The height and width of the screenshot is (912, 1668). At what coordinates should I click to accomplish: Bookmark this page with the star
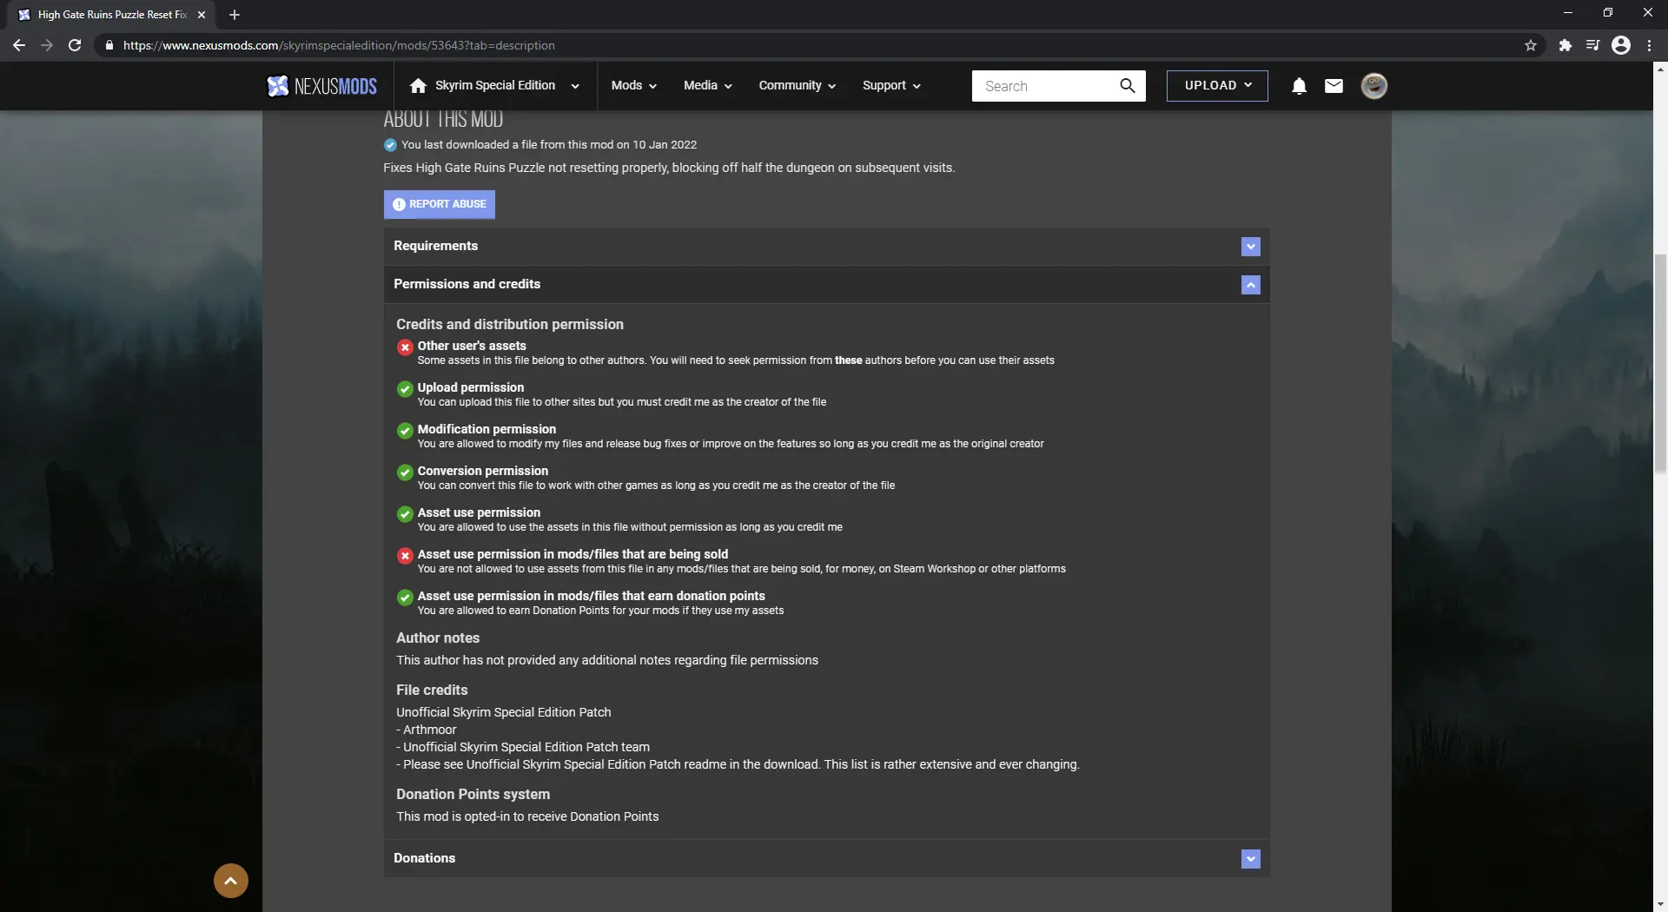pos(1531,45)
